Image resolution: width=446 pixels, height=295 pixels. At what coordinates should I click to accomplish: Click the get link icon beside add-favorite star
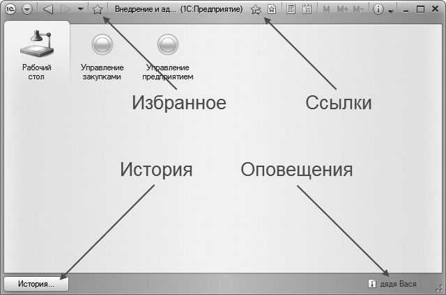click(x=271, y=10)
